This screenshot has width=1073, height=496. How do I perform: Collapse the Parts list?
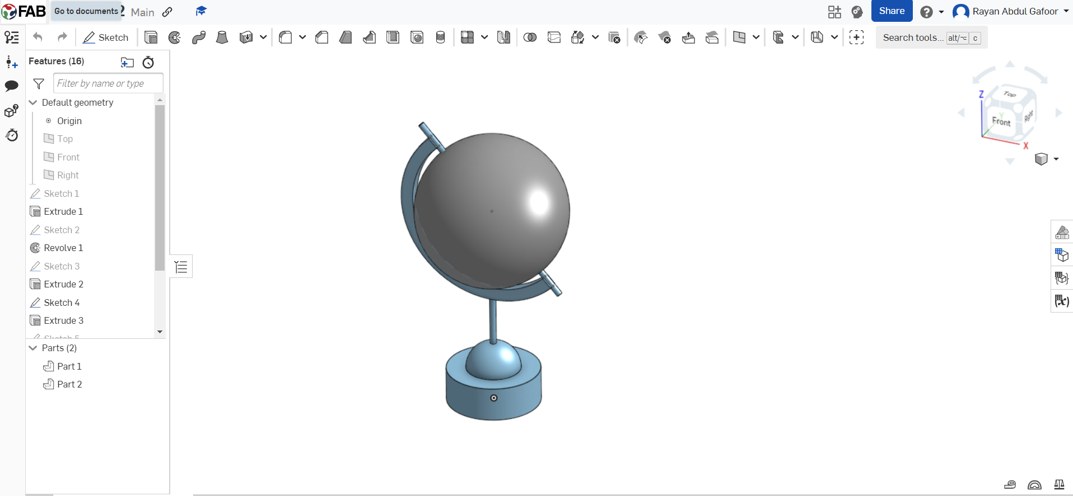33,348
